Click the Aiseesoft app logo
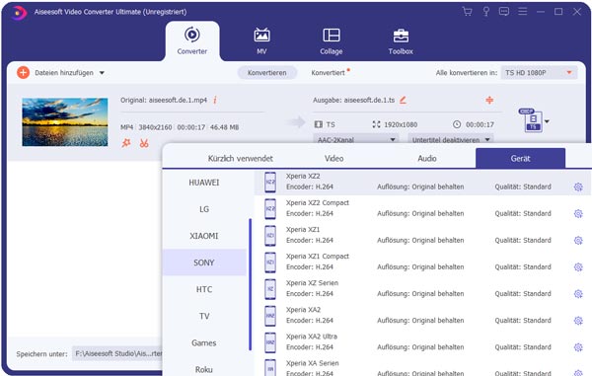 (18, 13)
